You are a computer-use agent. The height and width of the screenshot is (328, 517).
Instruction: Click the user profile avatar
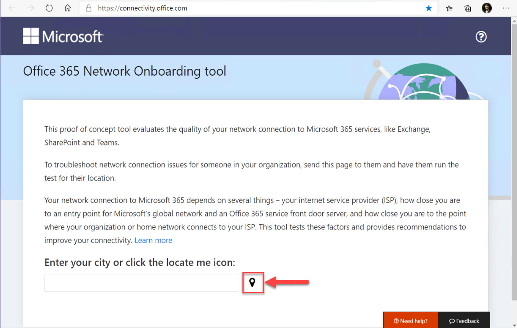coord(486,8)
